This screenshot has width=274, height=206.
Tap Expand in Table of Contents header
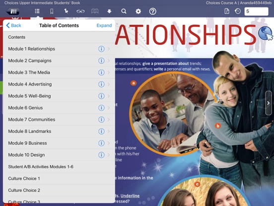click(x=104, y=25)
